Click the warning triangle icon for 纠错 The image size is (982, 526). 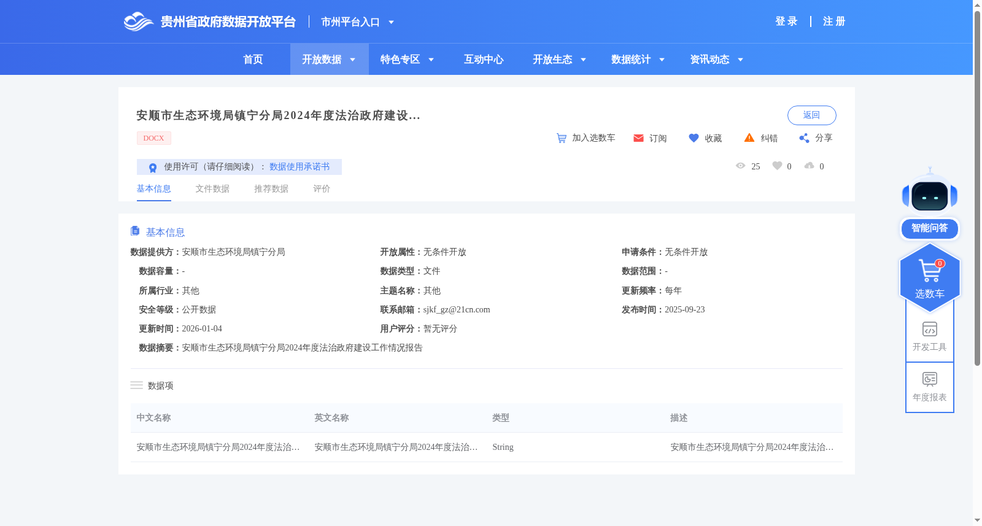[x=749, y=137]
